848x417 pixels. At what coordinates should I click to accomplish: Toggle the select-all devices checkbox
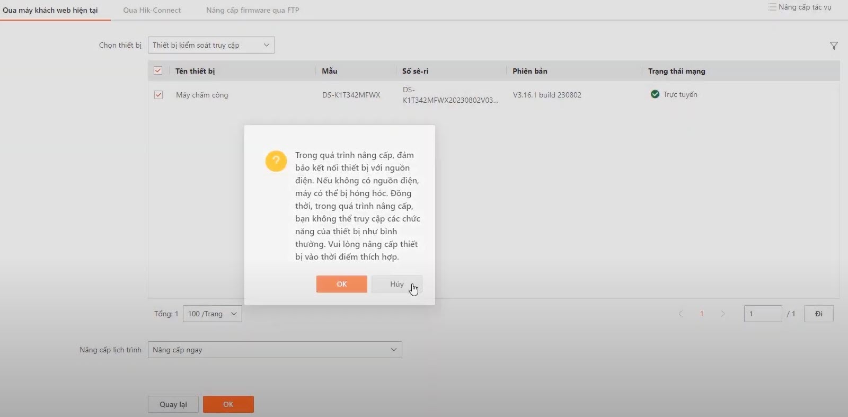coord(158,70)
